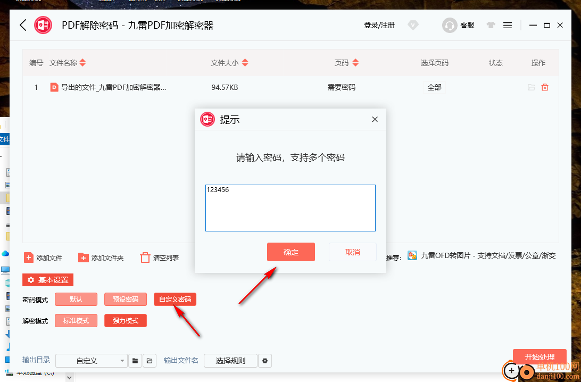Open the skin shirt icon

point(491,25)
